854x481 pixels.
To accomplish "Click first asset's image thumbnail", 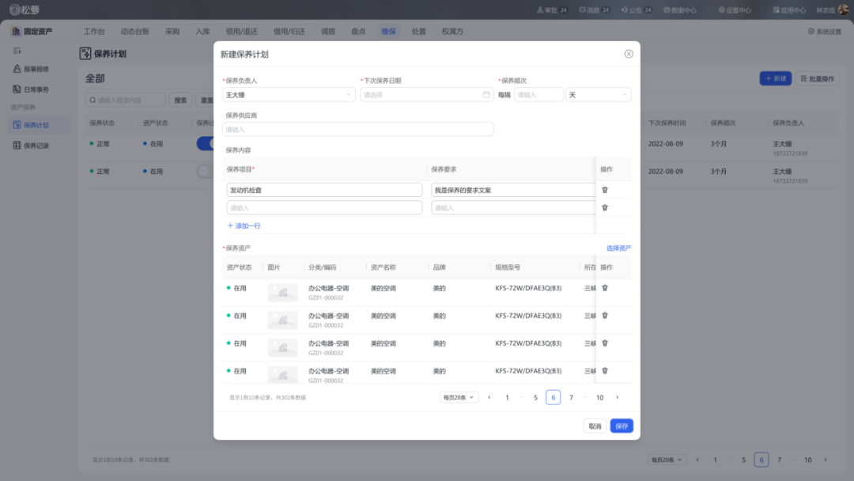I will (x=282, y=293).
